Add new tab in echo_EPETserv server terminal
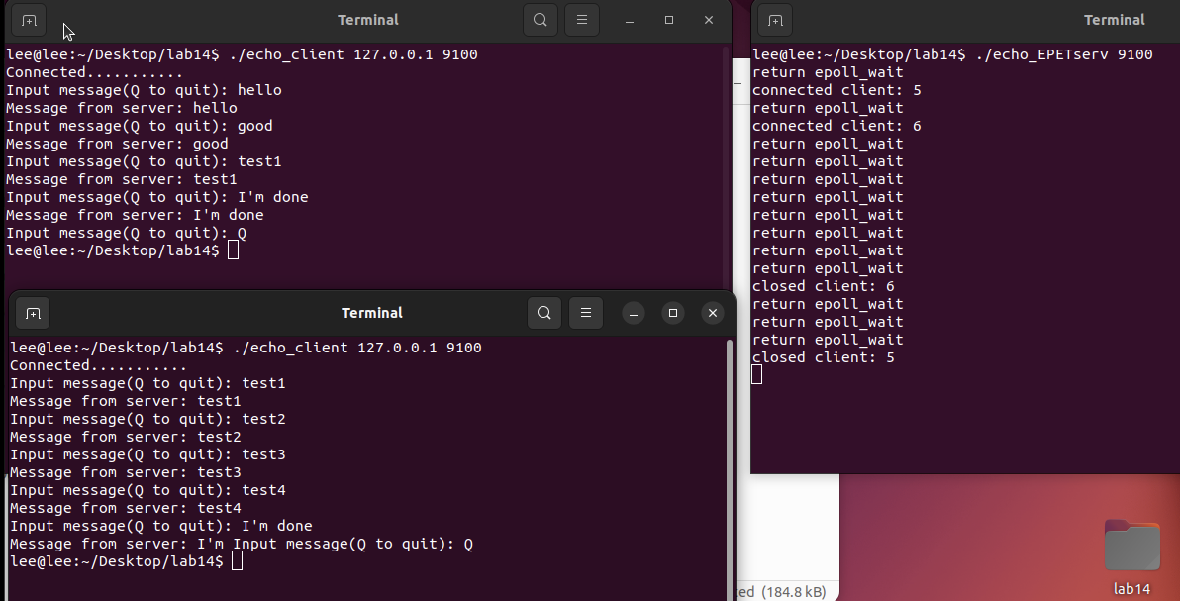The image size is (1180, 601). (x=775, y=20)
